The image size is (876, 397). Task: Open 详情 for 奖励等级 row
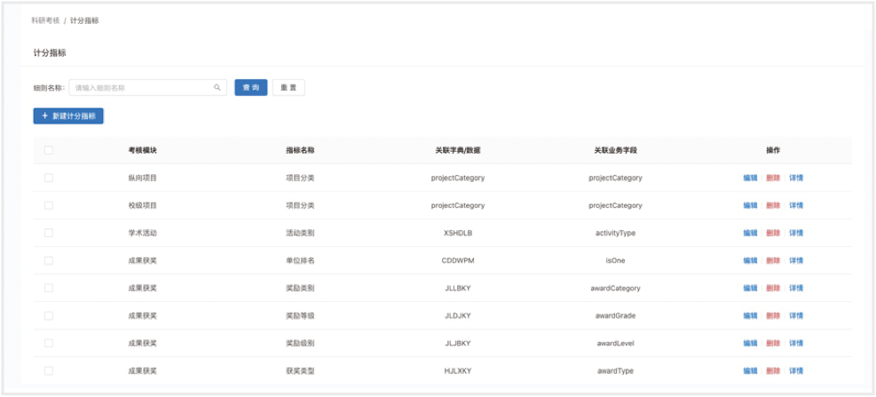click(x=796, y=315)
